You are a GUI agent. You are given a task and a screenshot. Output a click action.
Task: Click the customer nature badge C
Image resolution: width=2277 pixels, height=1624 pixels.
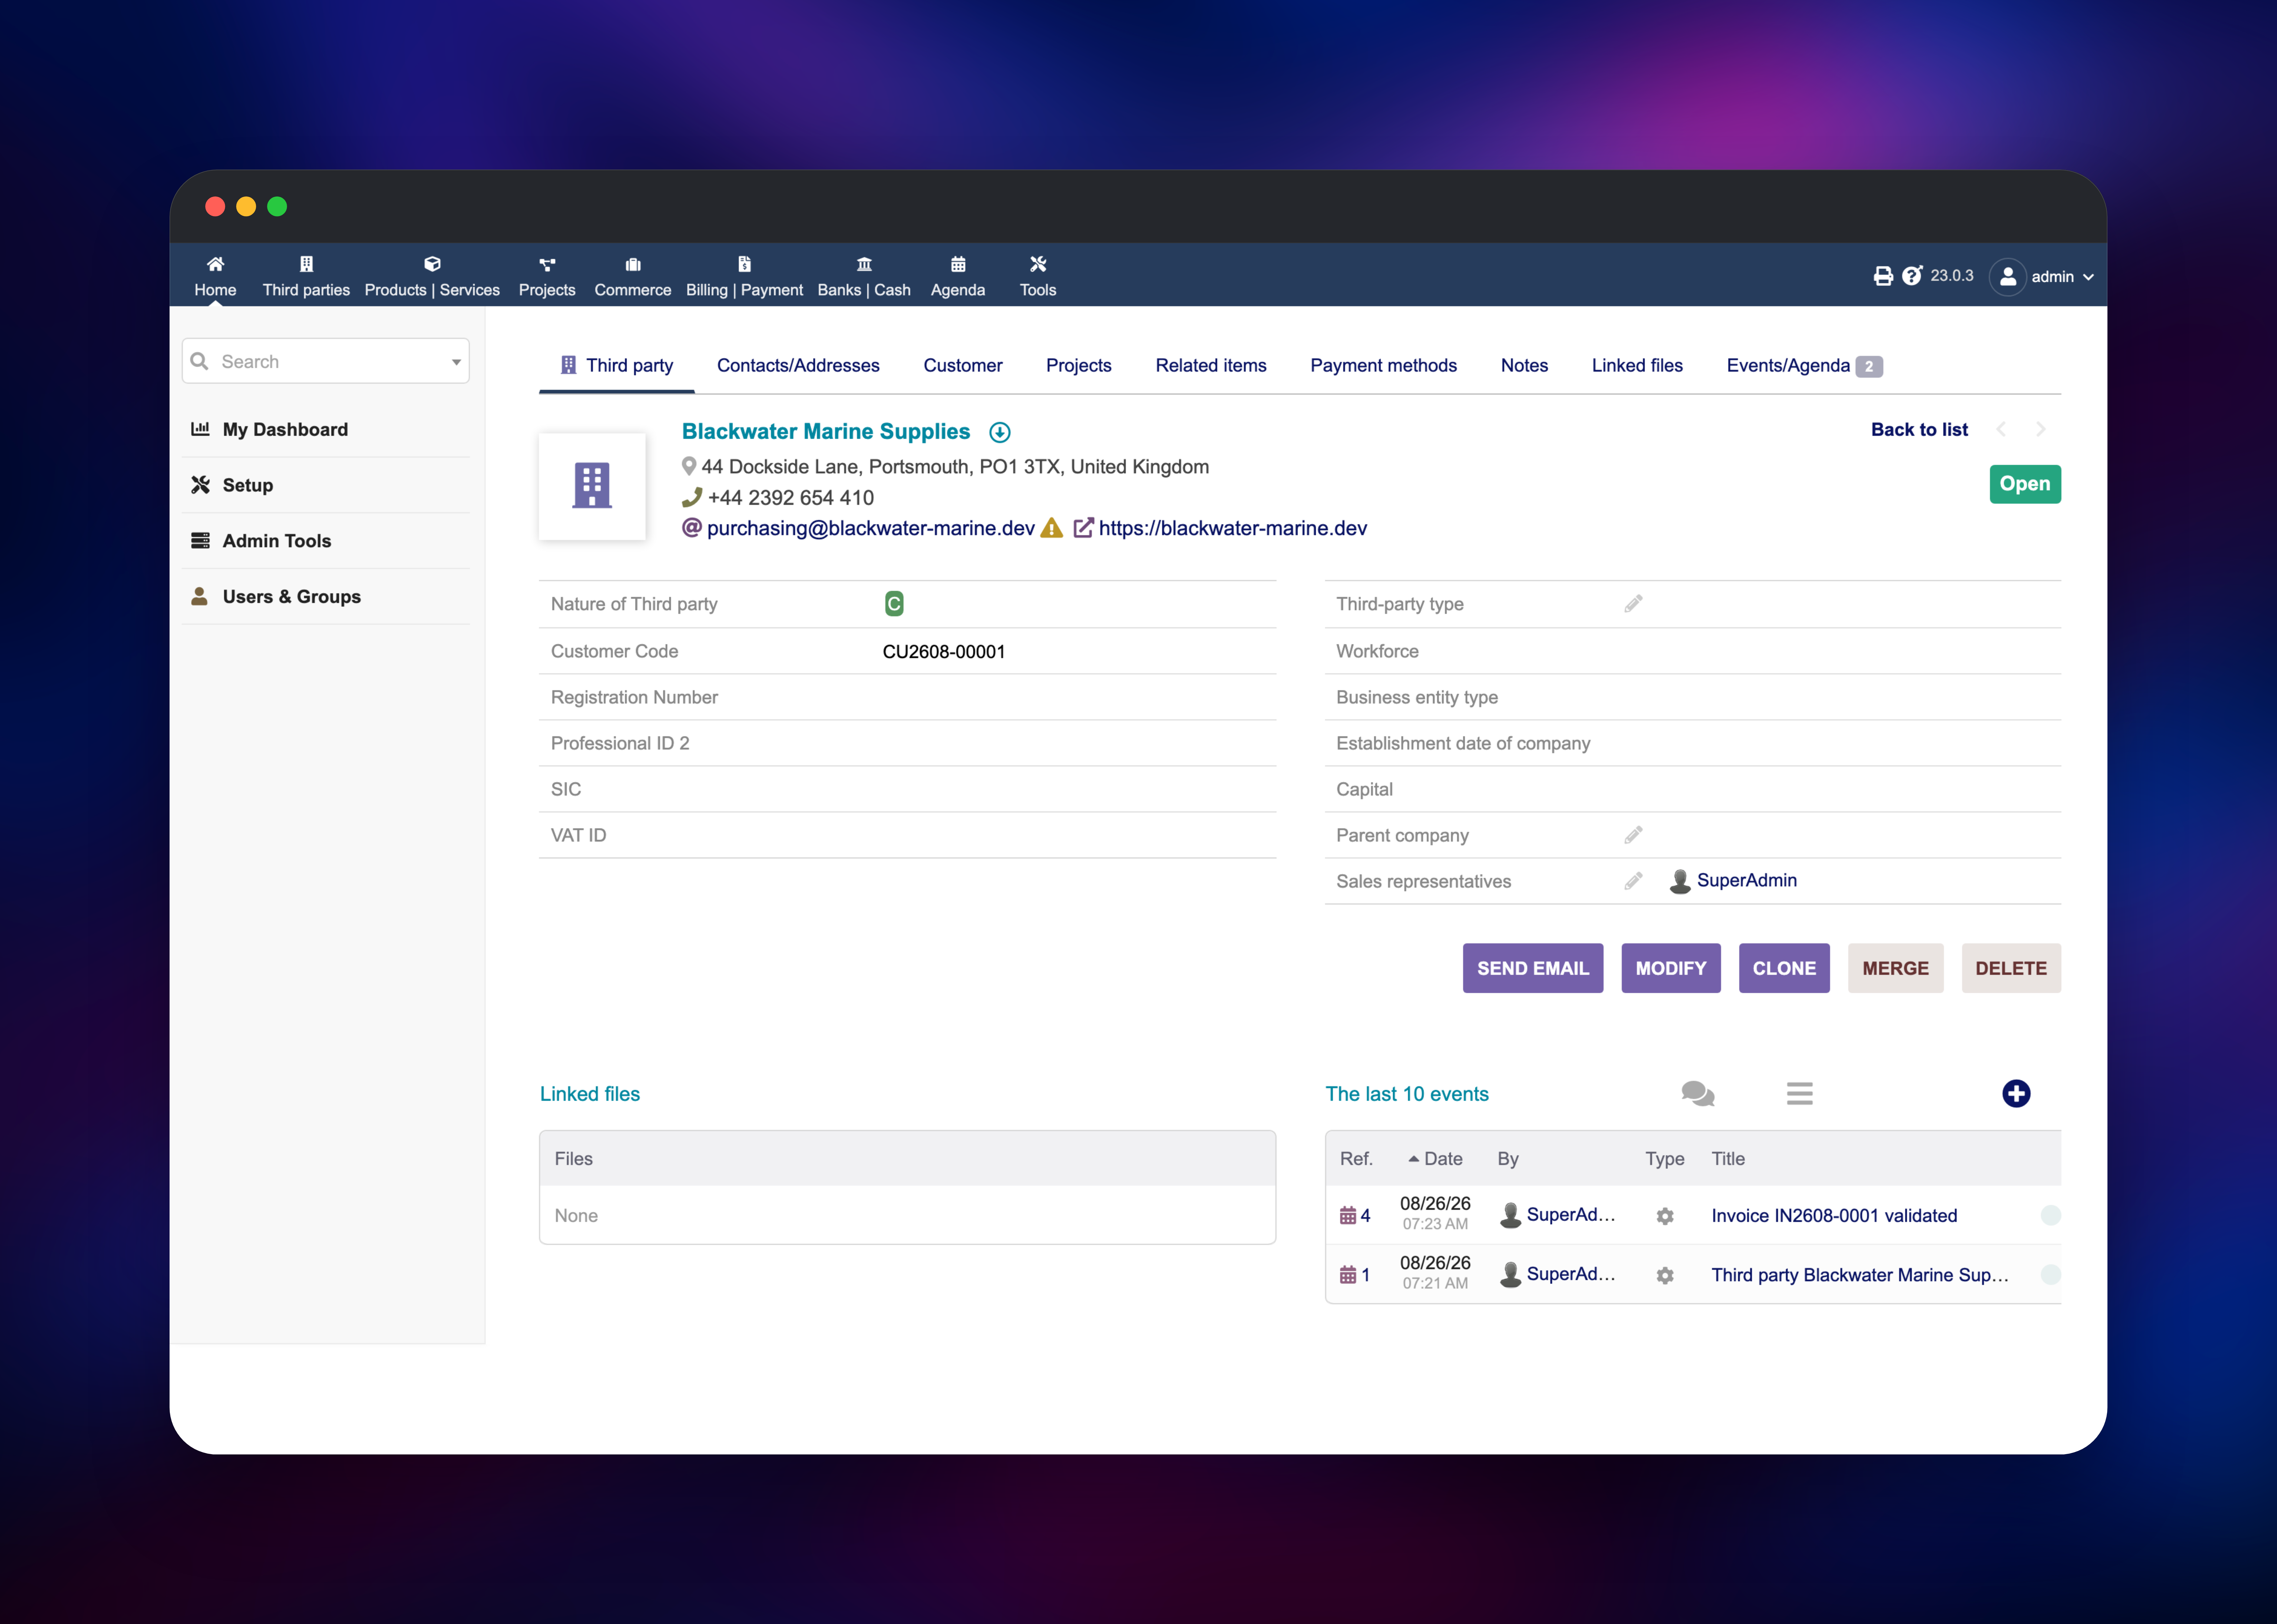[x=894, y=604]
